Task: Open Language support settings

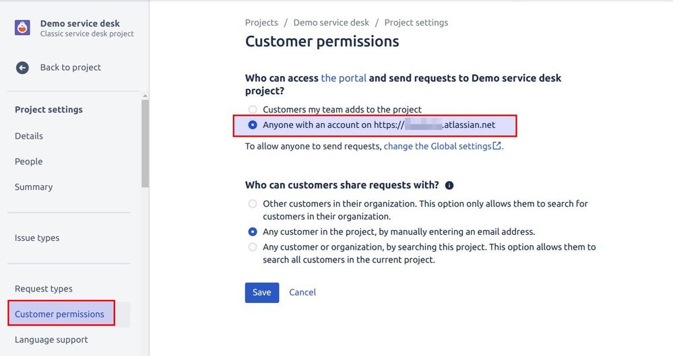Action: (x=51, y=340)
